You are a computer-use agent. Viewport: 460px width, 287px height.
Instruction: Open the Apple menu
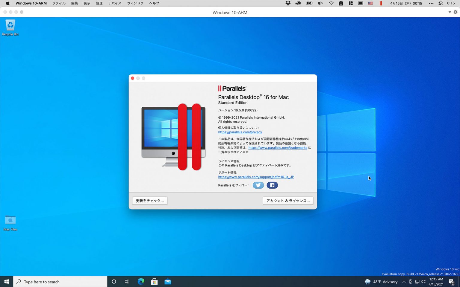click(x=8, y=3)
